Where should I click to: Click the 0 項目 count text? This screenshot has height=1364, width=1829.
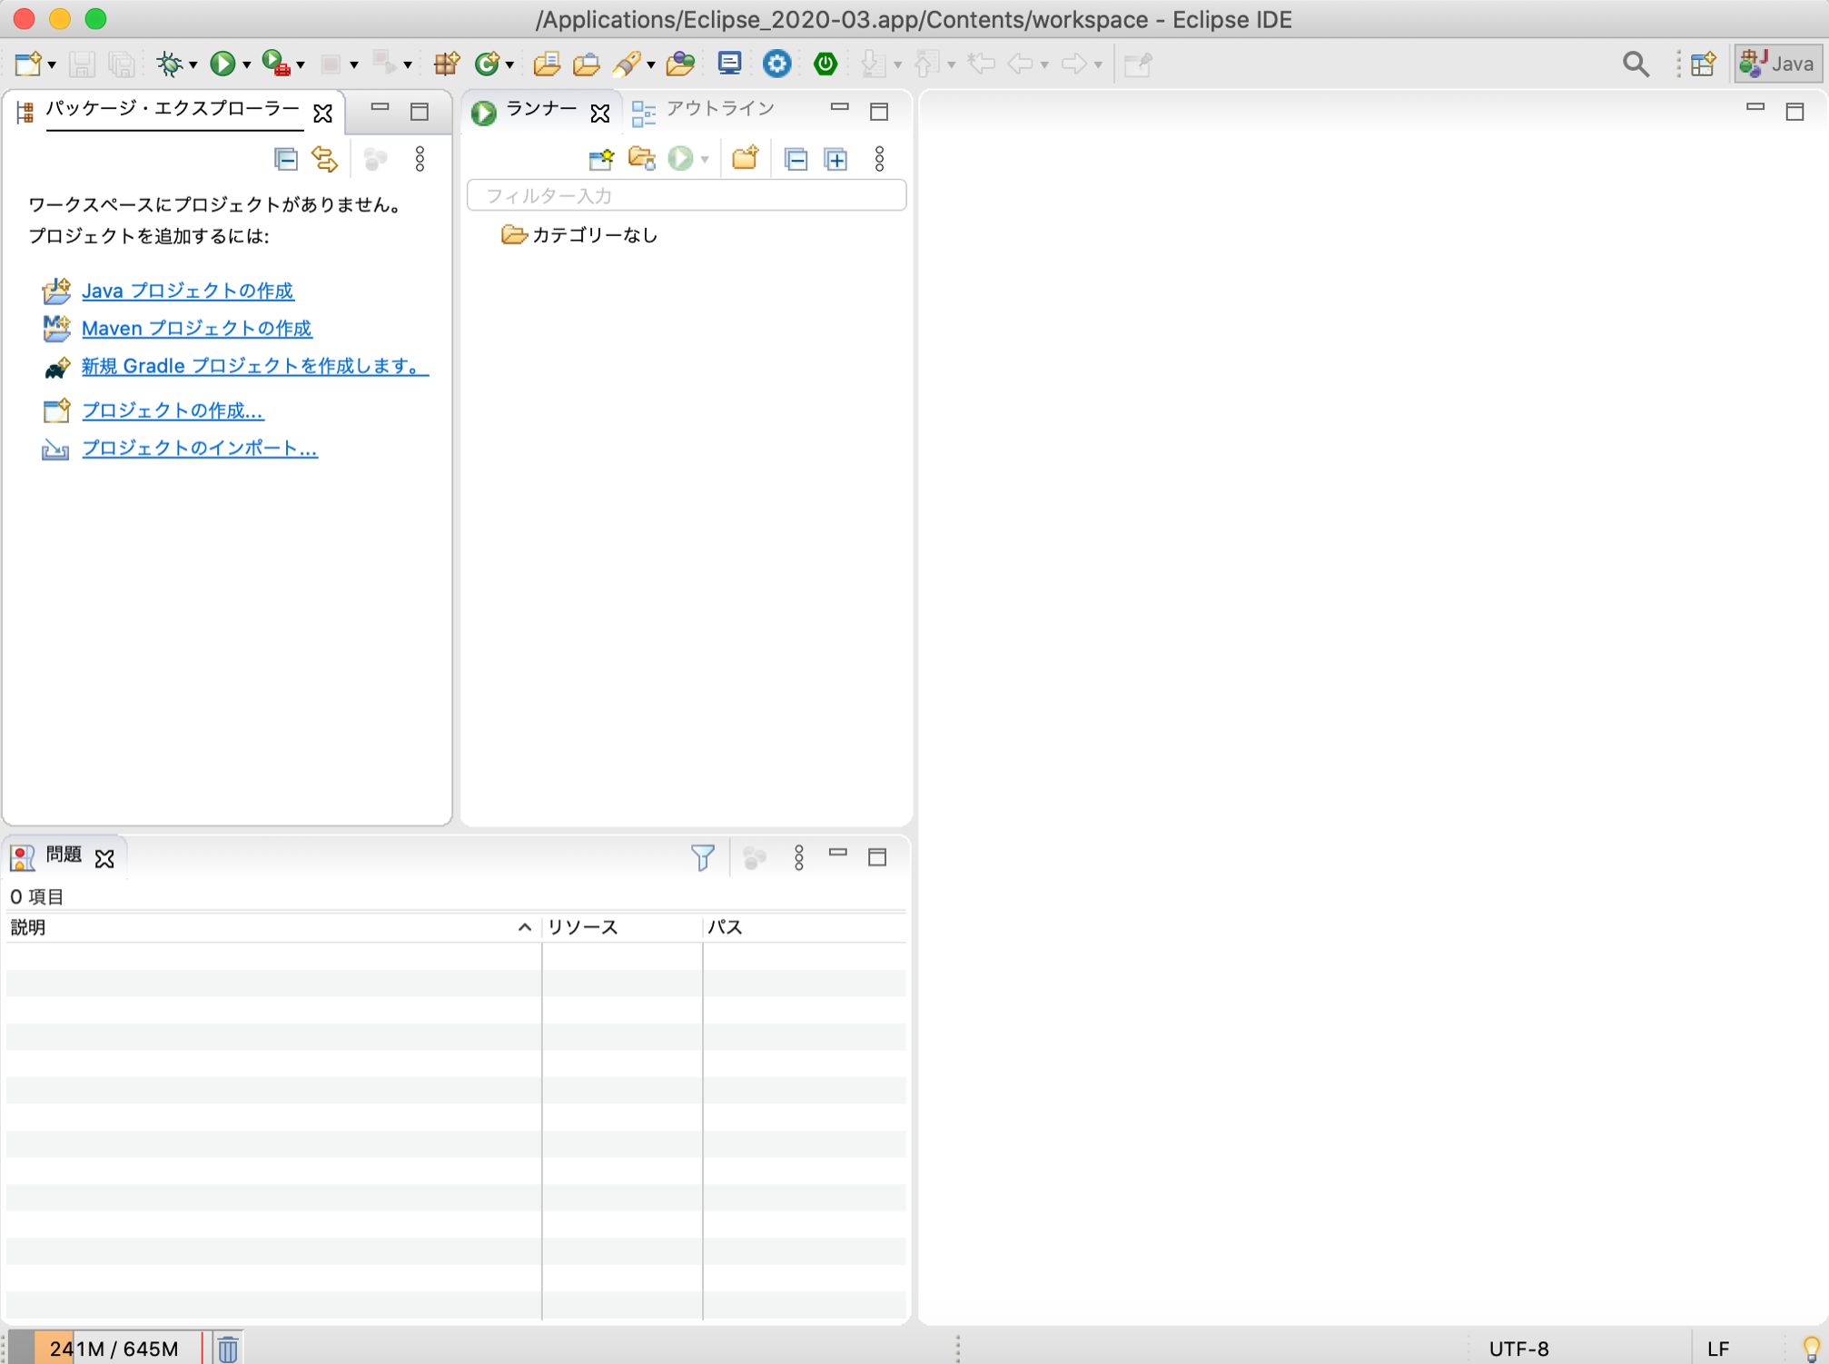pos(36,897)
